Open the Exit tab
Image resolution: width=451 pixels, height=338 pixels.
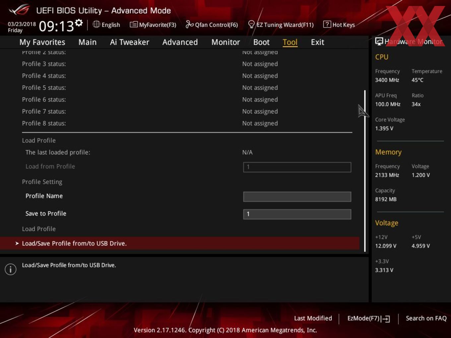(x=317, y=42)
